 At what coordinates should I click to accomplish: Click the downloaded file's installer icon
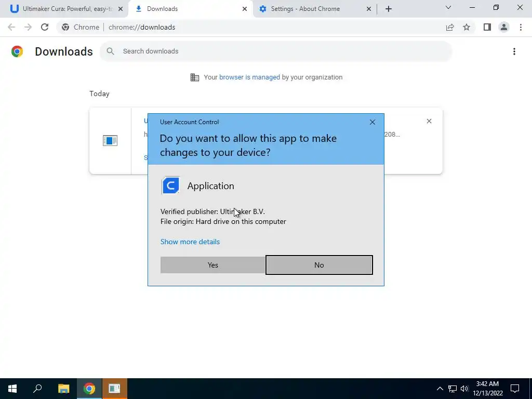tap(110, 140)
